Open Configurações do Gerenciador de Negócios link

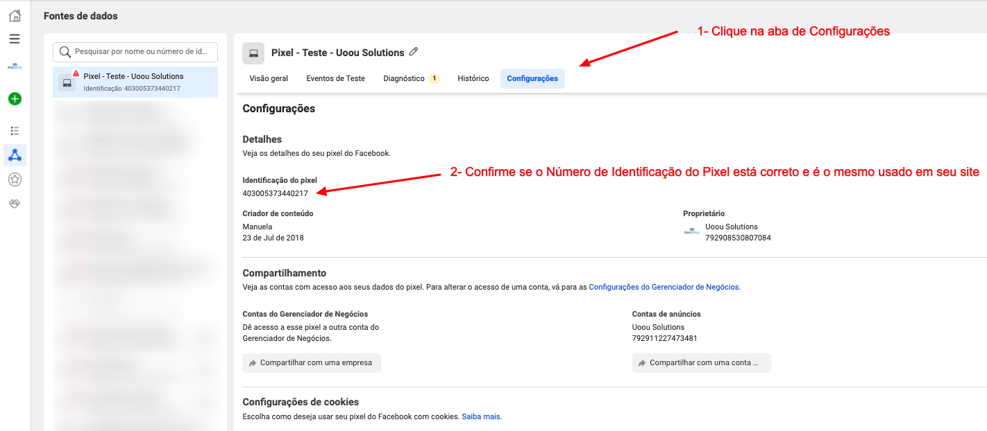tap(664, 287)
